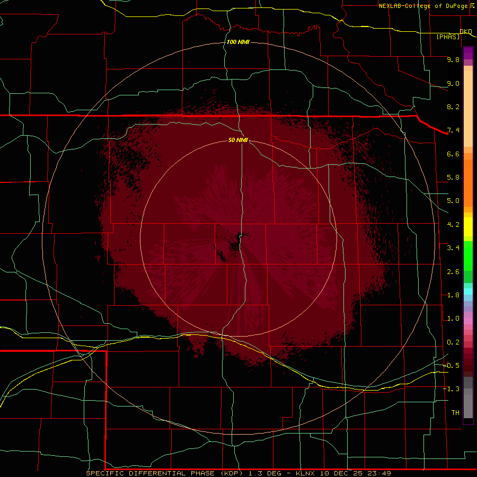Click the light peach band of color bar
477x477 pixels.
[468, 108]
